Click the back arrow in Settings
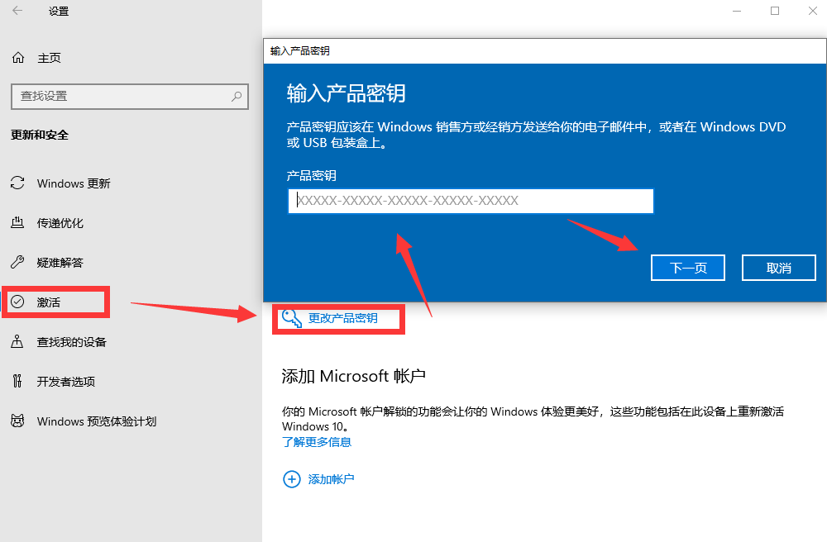 coord(17,11)
